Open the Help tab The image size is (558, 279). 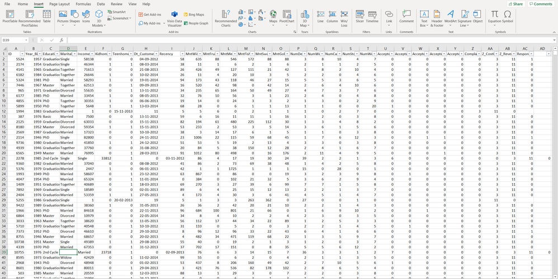tap(146, 4)
